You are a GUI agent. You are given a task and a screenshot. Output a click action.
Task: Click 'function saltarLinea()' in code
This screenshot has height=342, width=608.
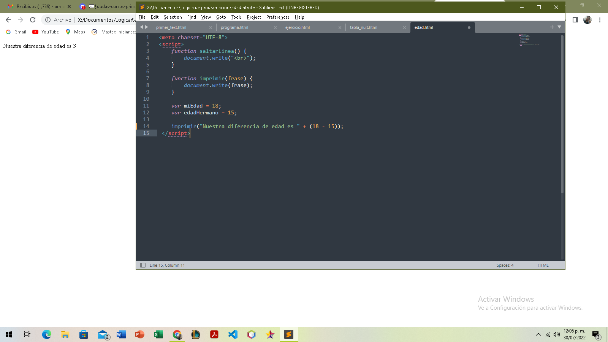pyautogui.click(x=206, y=51)
